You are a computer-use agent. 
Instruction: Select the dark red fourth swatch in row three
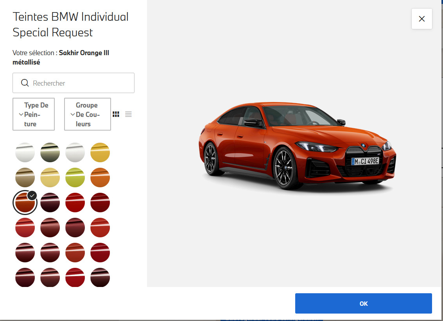pos(100,203)
